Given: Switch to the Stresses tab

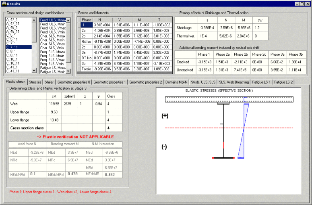Looking at the screenshot, I should click(x=35, y=82).
